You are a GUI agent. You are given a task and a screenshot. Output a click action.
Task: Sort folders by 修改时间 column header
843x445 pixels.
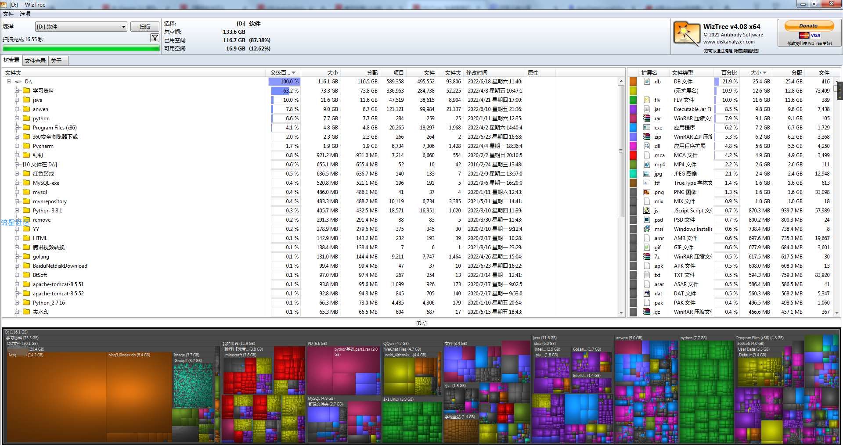[x=494, y=72]
